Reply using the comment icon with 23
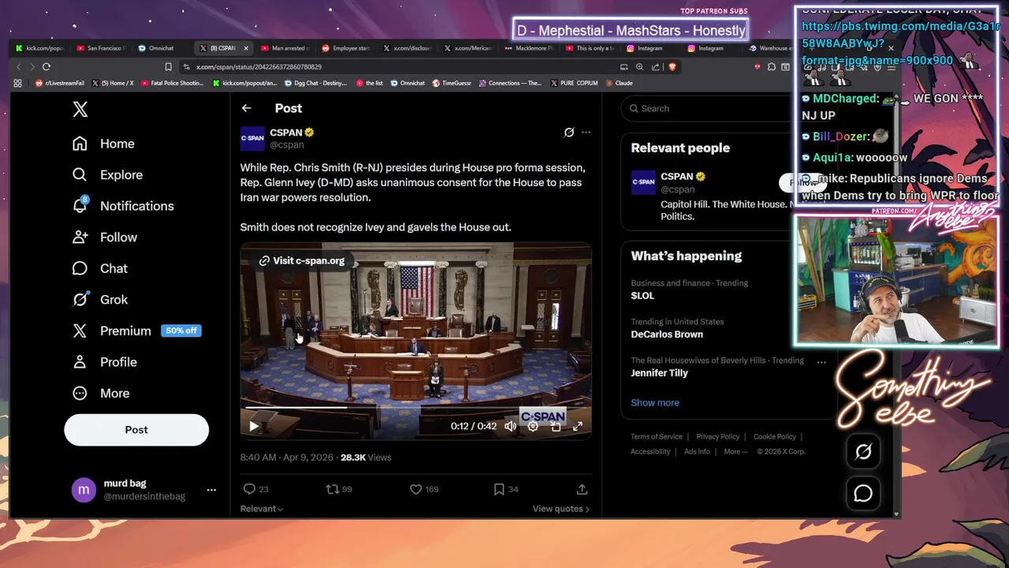The height and width of the screenshot is (568, 1009). (255, 489)
